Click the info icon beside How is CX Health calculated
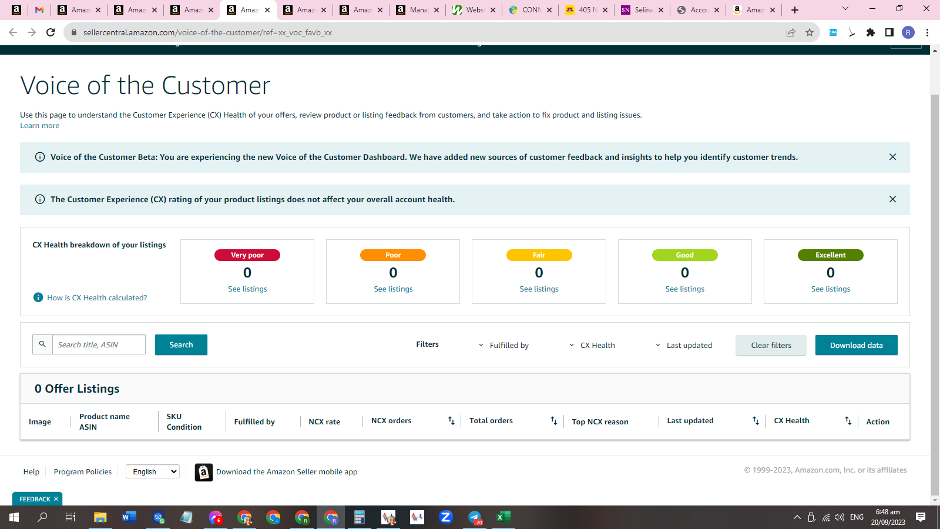940x529 pixels. tap(38, 297)
